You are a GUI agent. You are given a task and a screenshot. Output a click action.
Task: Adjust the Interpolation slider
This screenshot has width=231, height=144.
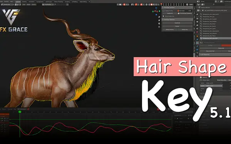coord(185,11)
